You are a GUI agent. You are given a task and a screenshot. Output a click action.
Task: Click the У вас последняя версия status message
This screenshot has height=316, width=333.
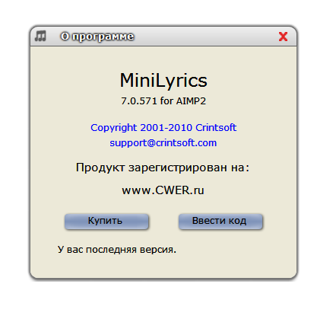[117, 250]
